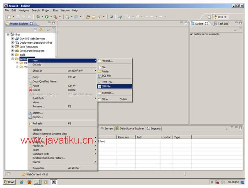Click the Debug bug toolbar icon
The height and width of the screenshot is (188, 248).
click(38, 17)
